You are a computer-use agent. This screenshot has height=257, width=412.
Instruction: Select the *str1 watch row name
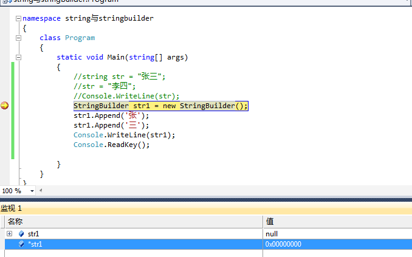point(35,244)
